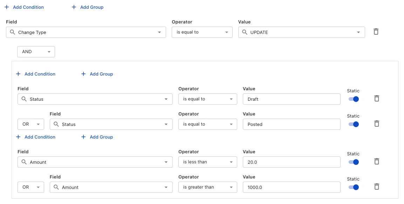Click the Posted value input field

pyautogui.click(x=292, y=124)
